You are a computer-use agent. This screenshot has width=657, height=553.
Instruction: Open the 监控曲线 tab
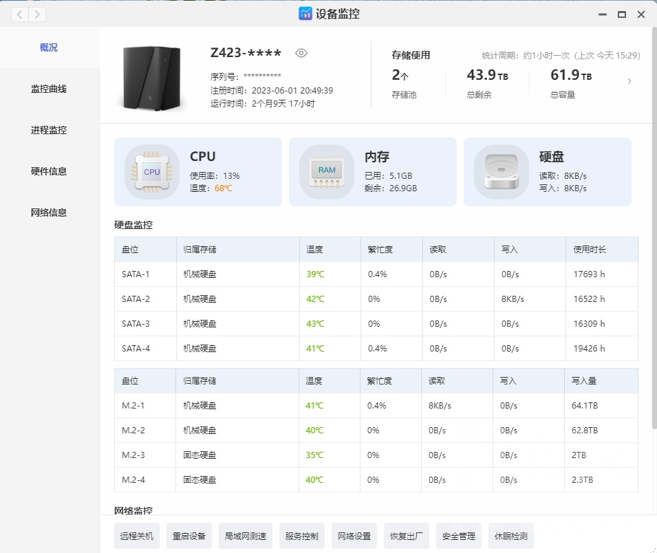tap(49, 89)
